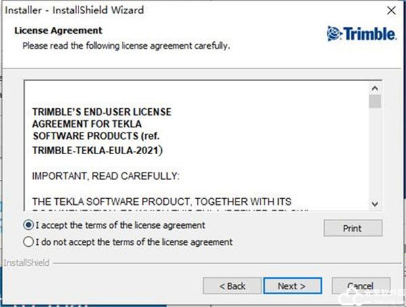Click the "License Agreement" heading
The width and height of the screenshot is (406, 307).
tap(58, 30)
